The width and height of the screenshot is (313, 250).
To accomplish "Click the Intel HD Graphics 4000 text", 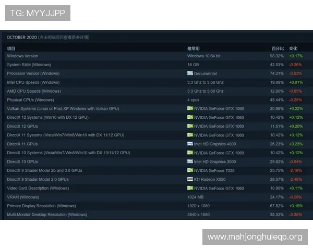I will 215,144.
